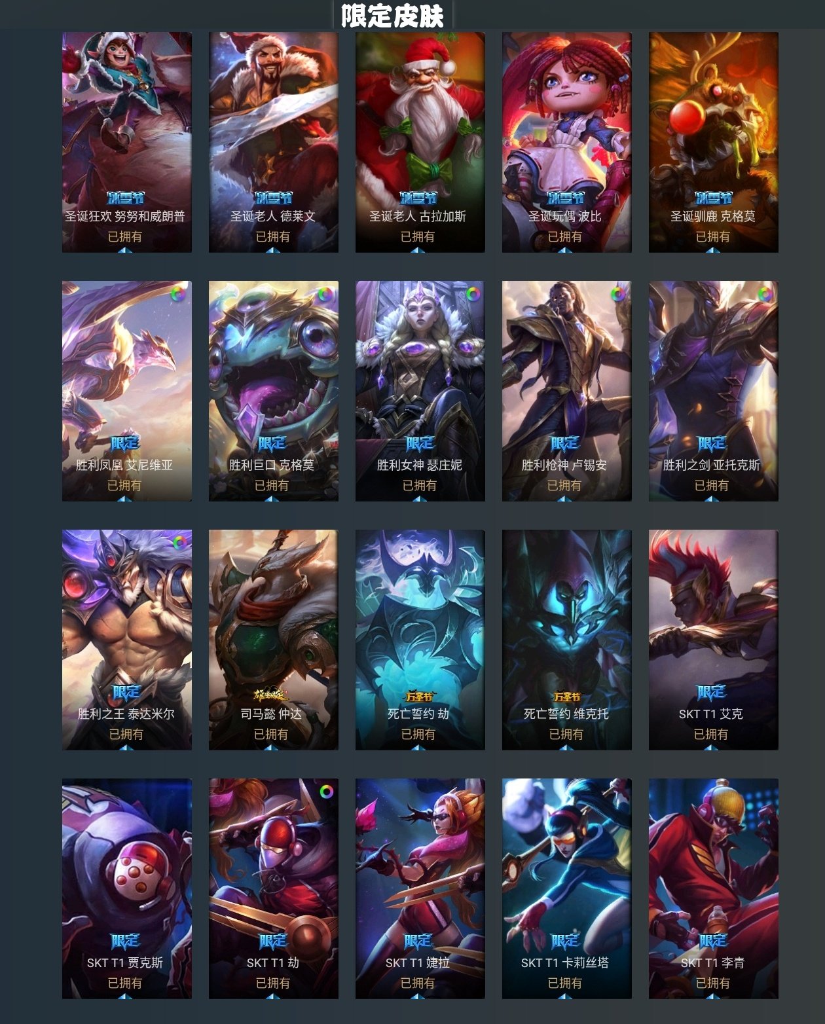Select the 限定皮肤 tab header
The image size is (825, 1024).
tap(392, 16)
